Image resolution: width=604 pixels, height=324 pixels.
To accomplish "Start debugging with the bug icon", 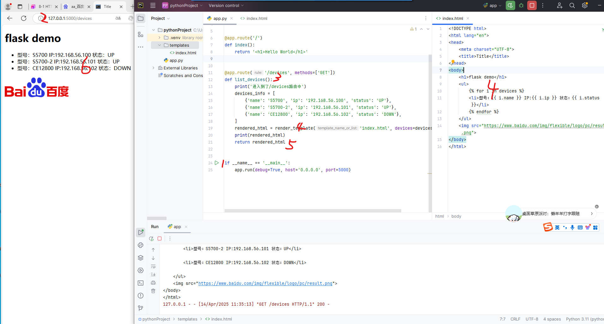I will (x=521, y=5).
